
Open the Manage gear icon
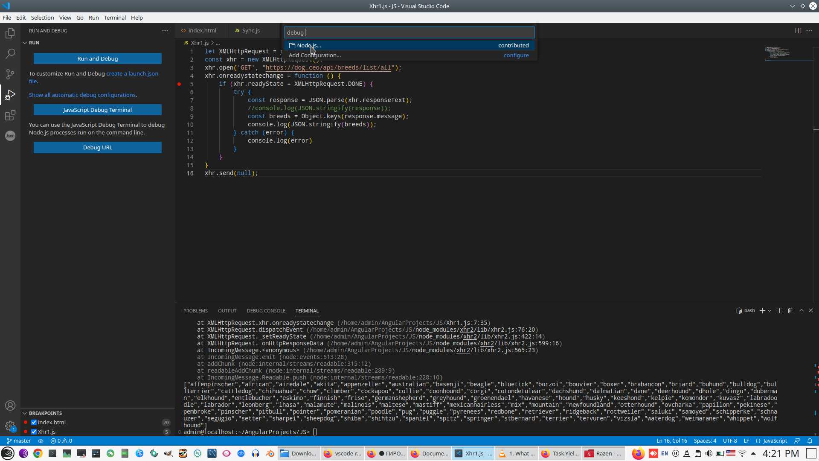coord(10,426)
